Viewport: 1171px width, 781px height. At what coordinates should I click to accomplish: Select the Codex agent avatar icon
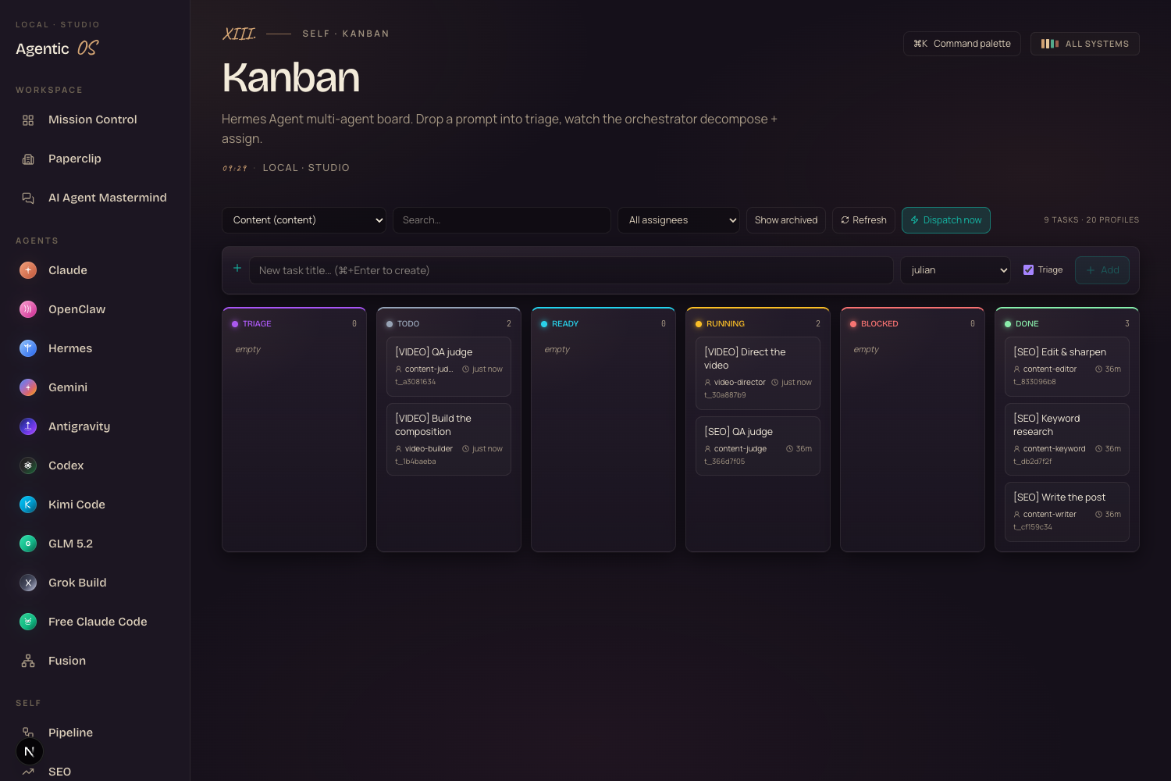tap(28, 465)
